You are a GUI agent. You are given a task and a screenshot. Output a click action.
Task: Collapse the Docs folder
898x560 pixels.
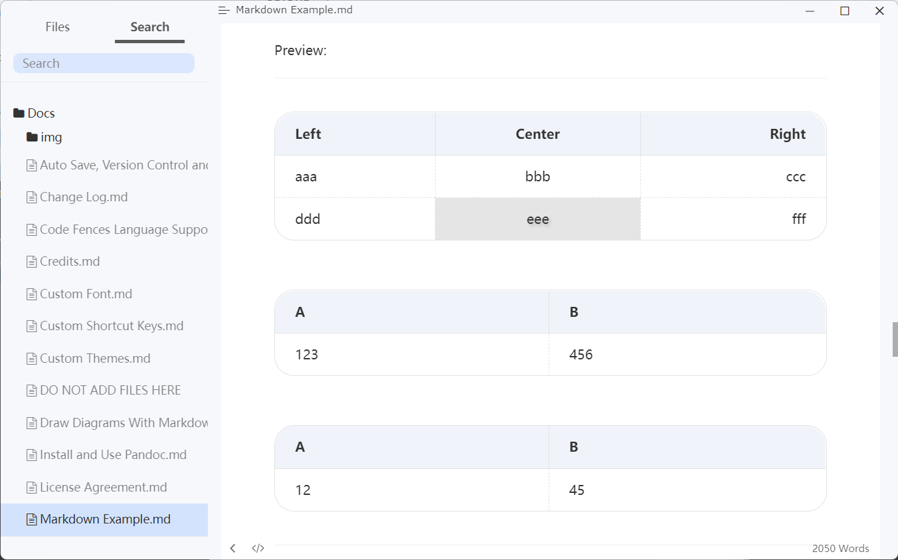point(34,113)
